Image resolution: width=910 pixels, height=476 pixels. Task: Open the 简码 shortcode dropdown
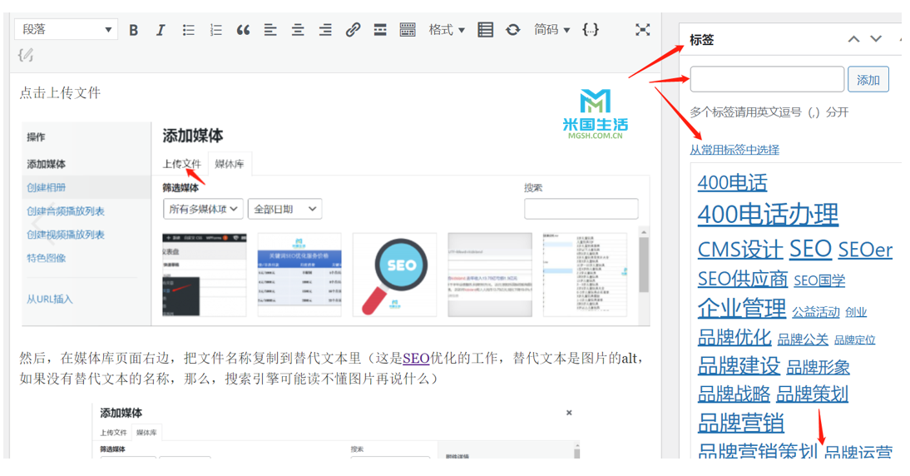point(552,30)
